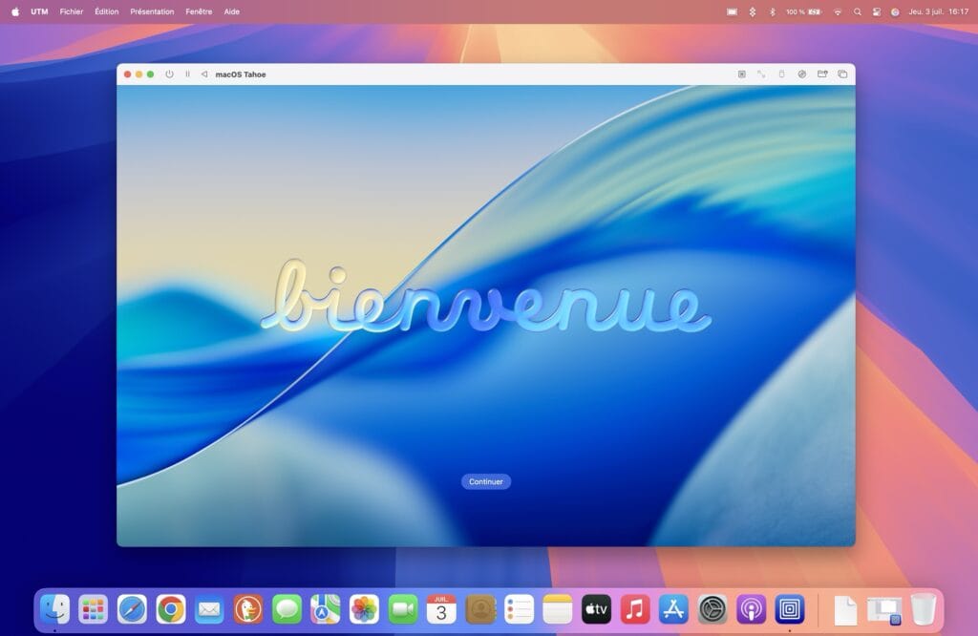Image resolution: width=978 pixels, height=636 pixels.
Task: Open Photos from the Dock
Action: [364, 609]
